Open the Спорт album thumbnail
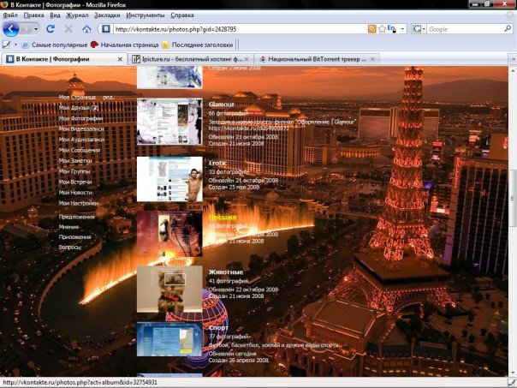This screenshot has width=517, height=388. pos(169,339)
